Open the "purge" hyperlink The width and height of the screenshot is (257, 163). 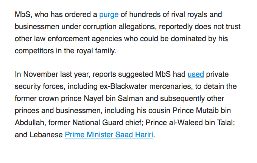[109, 15]
